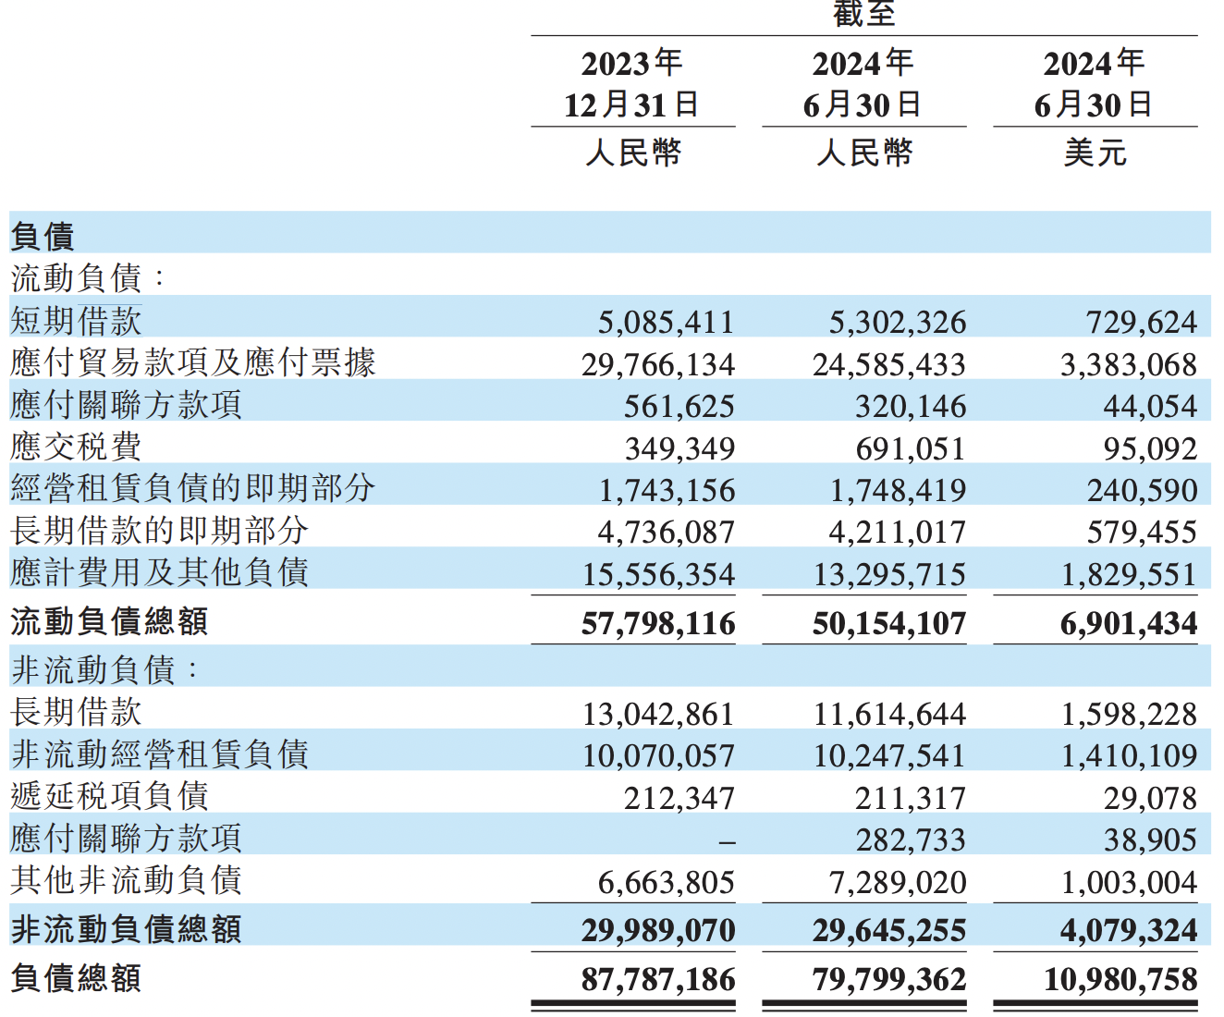Select the 10,980,758 grand total
The width and height of the screenshot is (1224, 1017).
(1120, 980)
